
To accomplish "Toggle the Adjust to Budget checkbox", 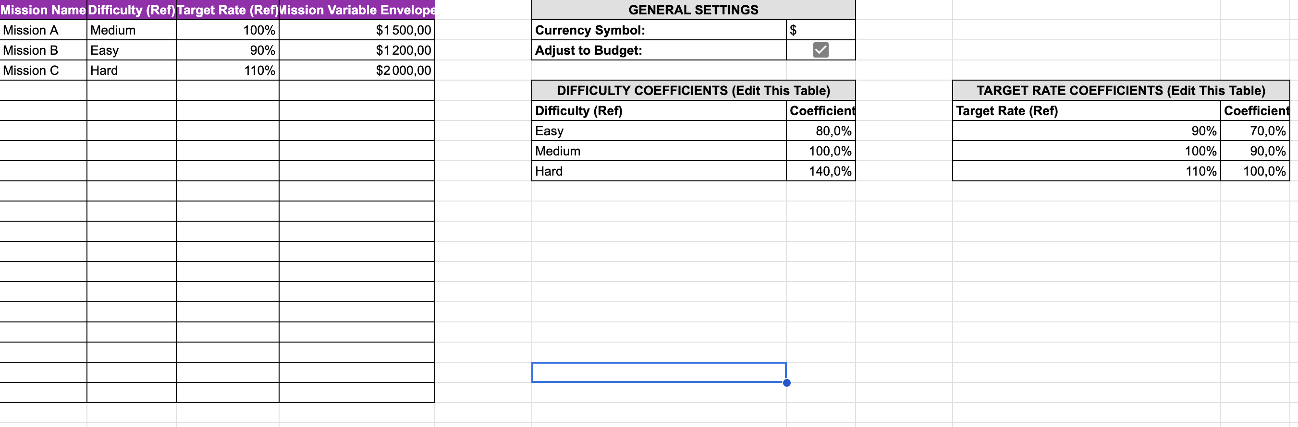I will [820, 50].
